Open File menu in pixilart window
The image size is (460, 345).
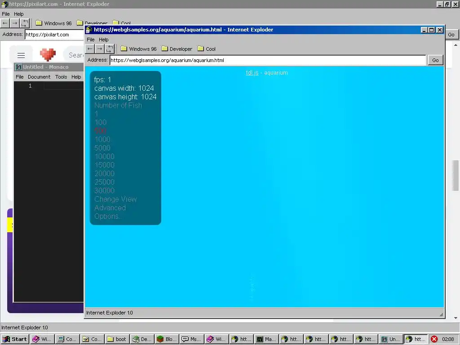click(5, 14)
